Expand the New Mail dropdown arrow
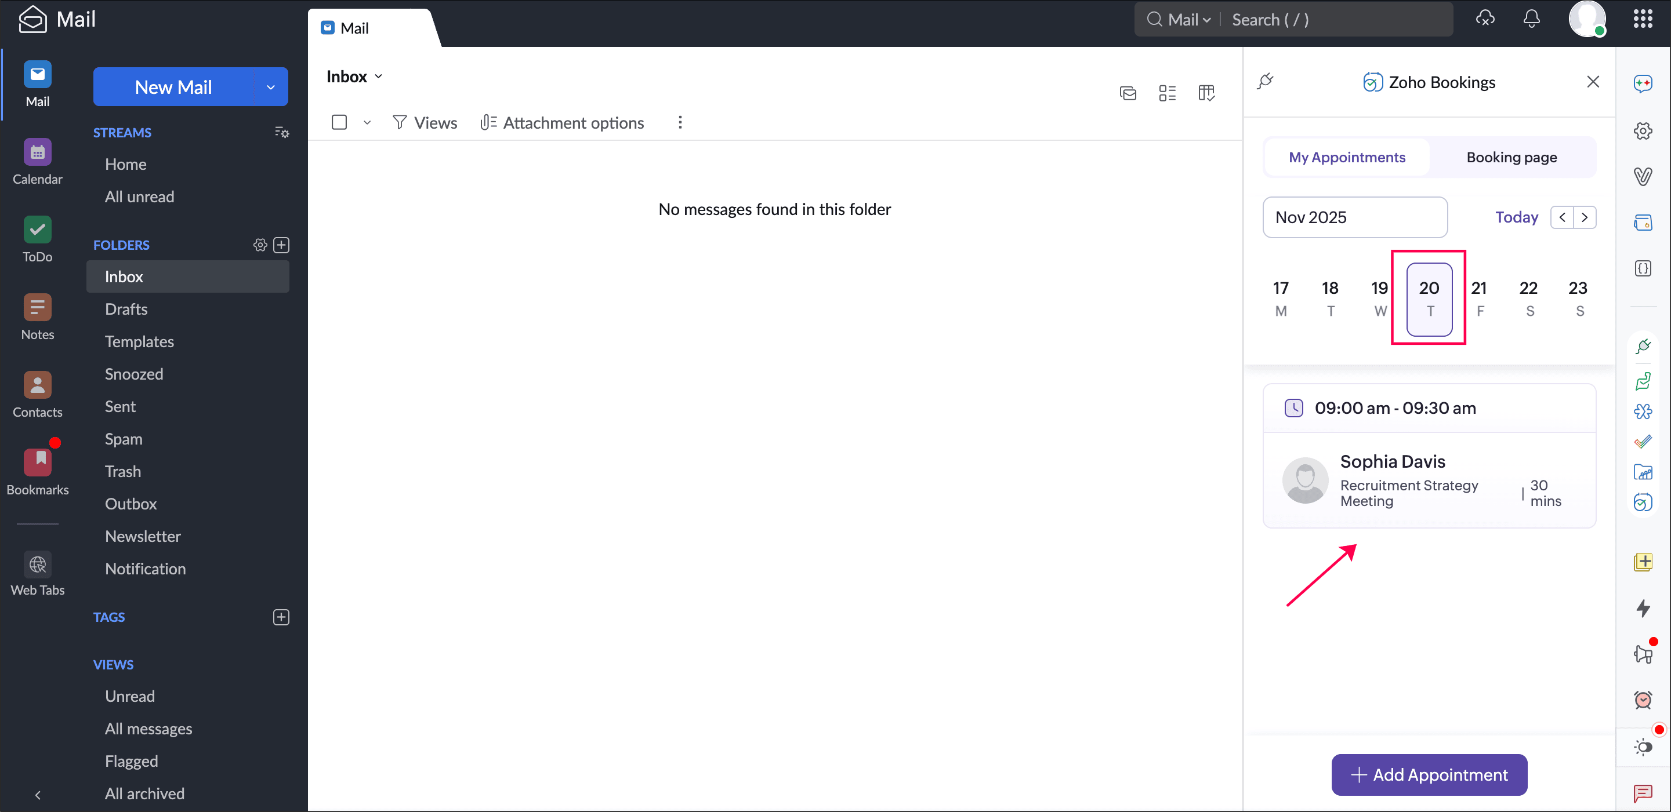Image resolution: width=1671 pixels, height=812 pixels. pyautogui.click(x=270, y=87)
